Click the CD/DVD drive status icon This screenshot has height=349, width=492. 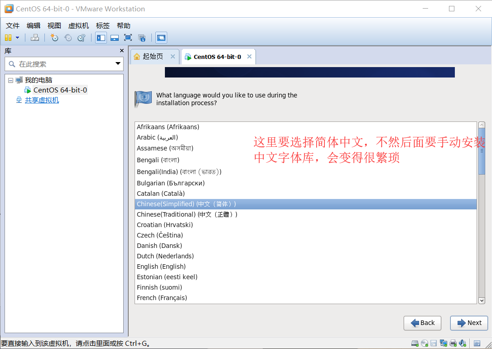[424, 344]
